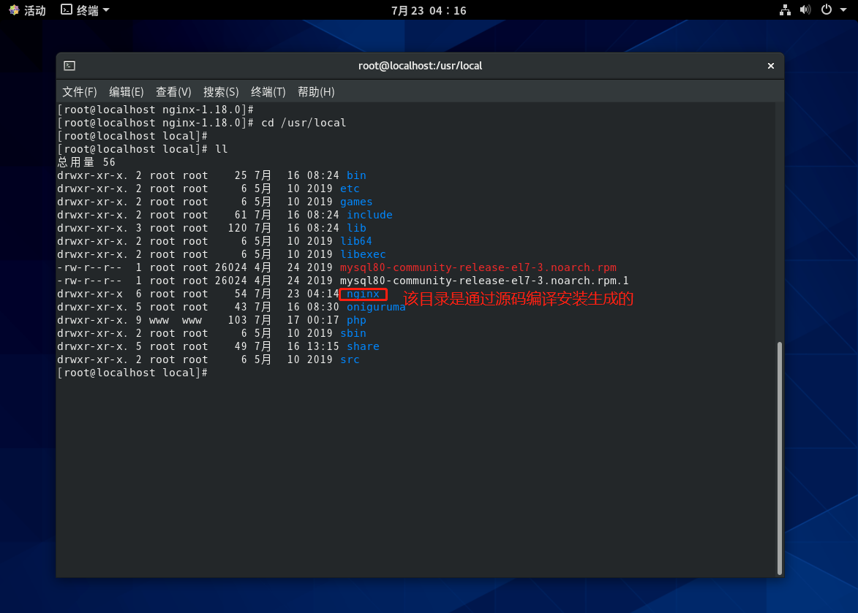
Task: Open the 帮助(H) menu
Action: [x=316, y=92]
